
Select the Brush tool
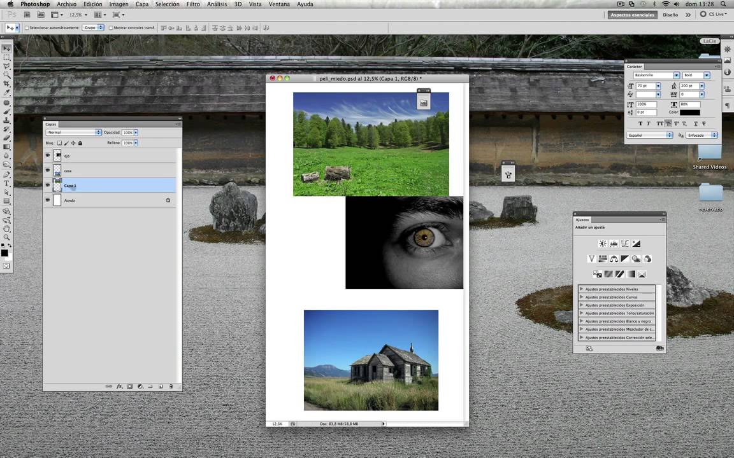click(6, 112)
